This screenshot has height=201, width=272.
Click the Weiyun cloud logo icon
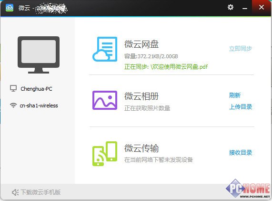click(x=10, y=8)
